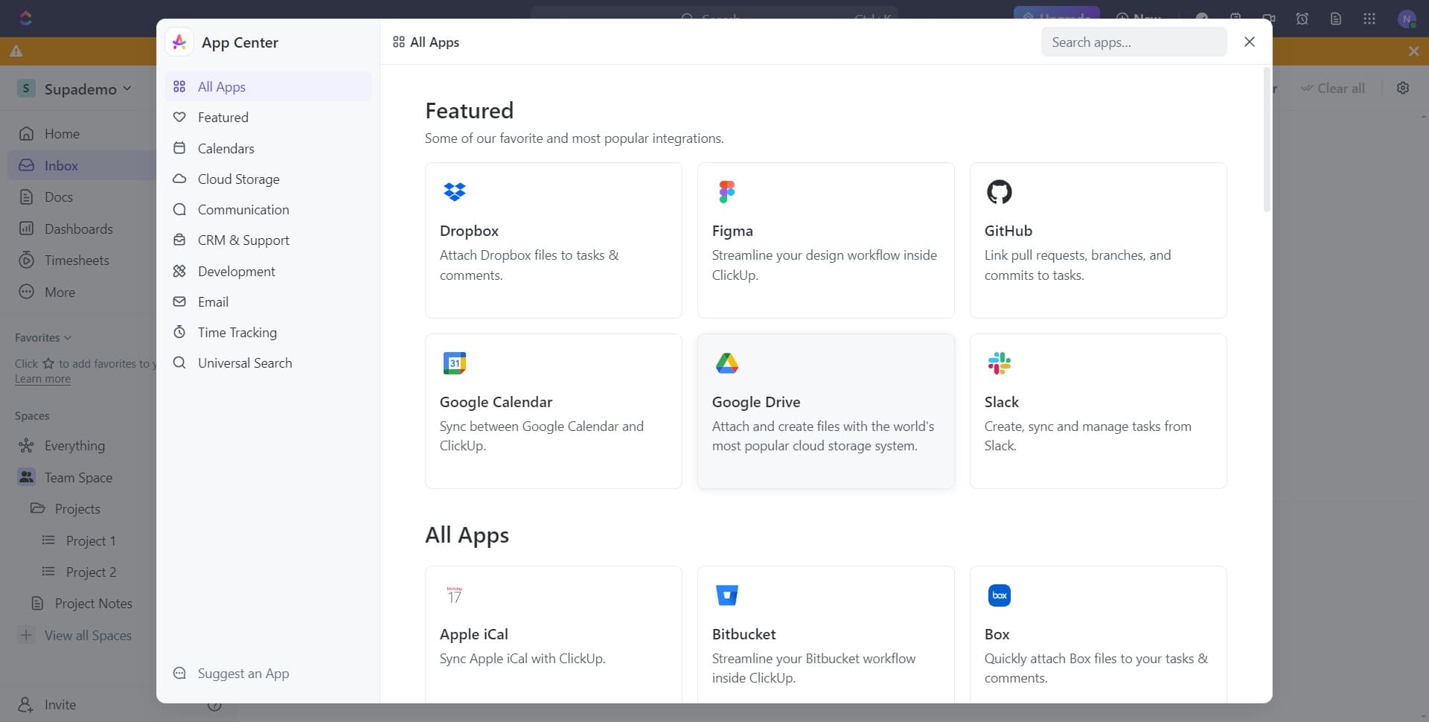Switch to the Development category
The height and width of the screenshot is (722, 1429).
point(235,271)
